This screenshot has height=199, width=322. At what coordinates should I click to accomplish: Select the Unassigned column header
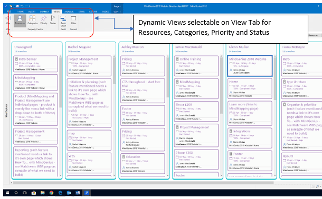coord(23,47)
